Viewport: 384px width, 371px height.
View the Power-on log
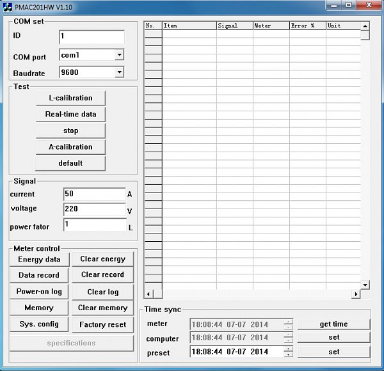click(x=39, y=292)
